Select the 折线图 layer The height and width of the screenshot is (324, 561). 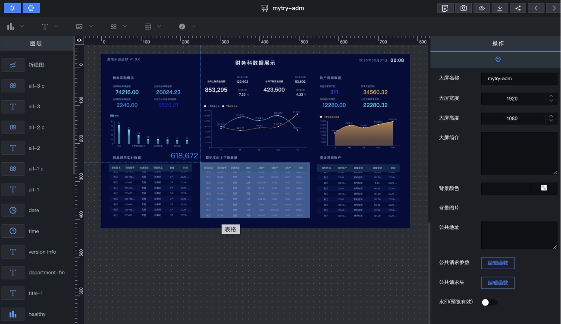click(x=37, y=65)
